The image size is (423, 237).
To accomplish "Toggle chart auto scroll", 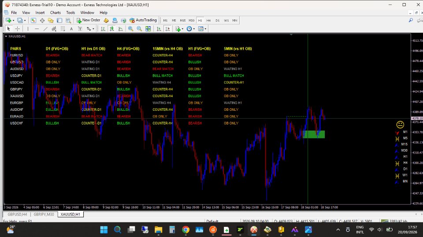I will click(x=159, y=29).
